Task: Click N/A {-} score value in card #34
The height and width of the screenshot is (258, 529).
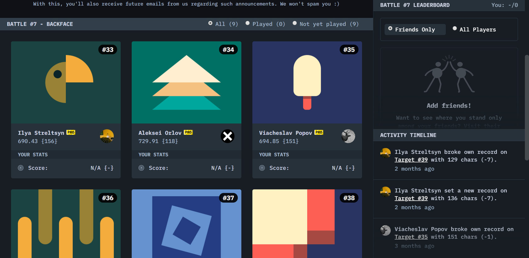Action: coord(223,168)
